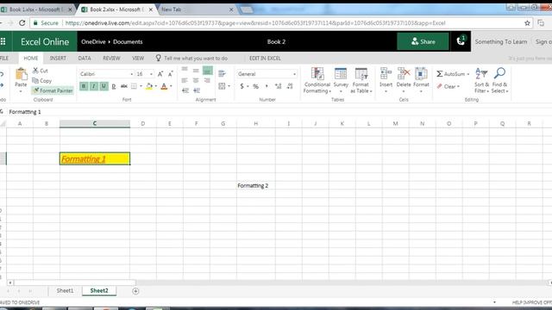The image size is (552, 310).
Task: Open the Format cells menu
Action: point(421,80)
